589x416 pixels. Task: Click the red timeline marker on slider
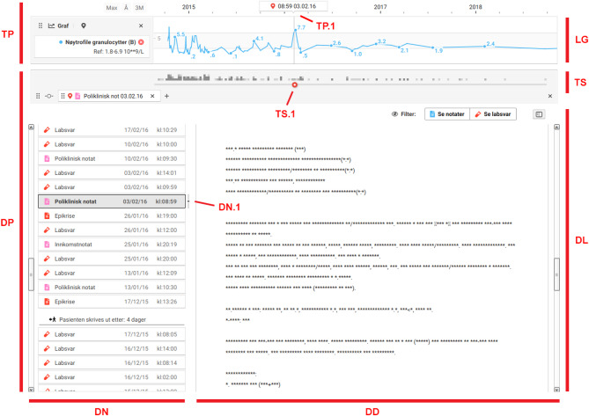(294, 84)
